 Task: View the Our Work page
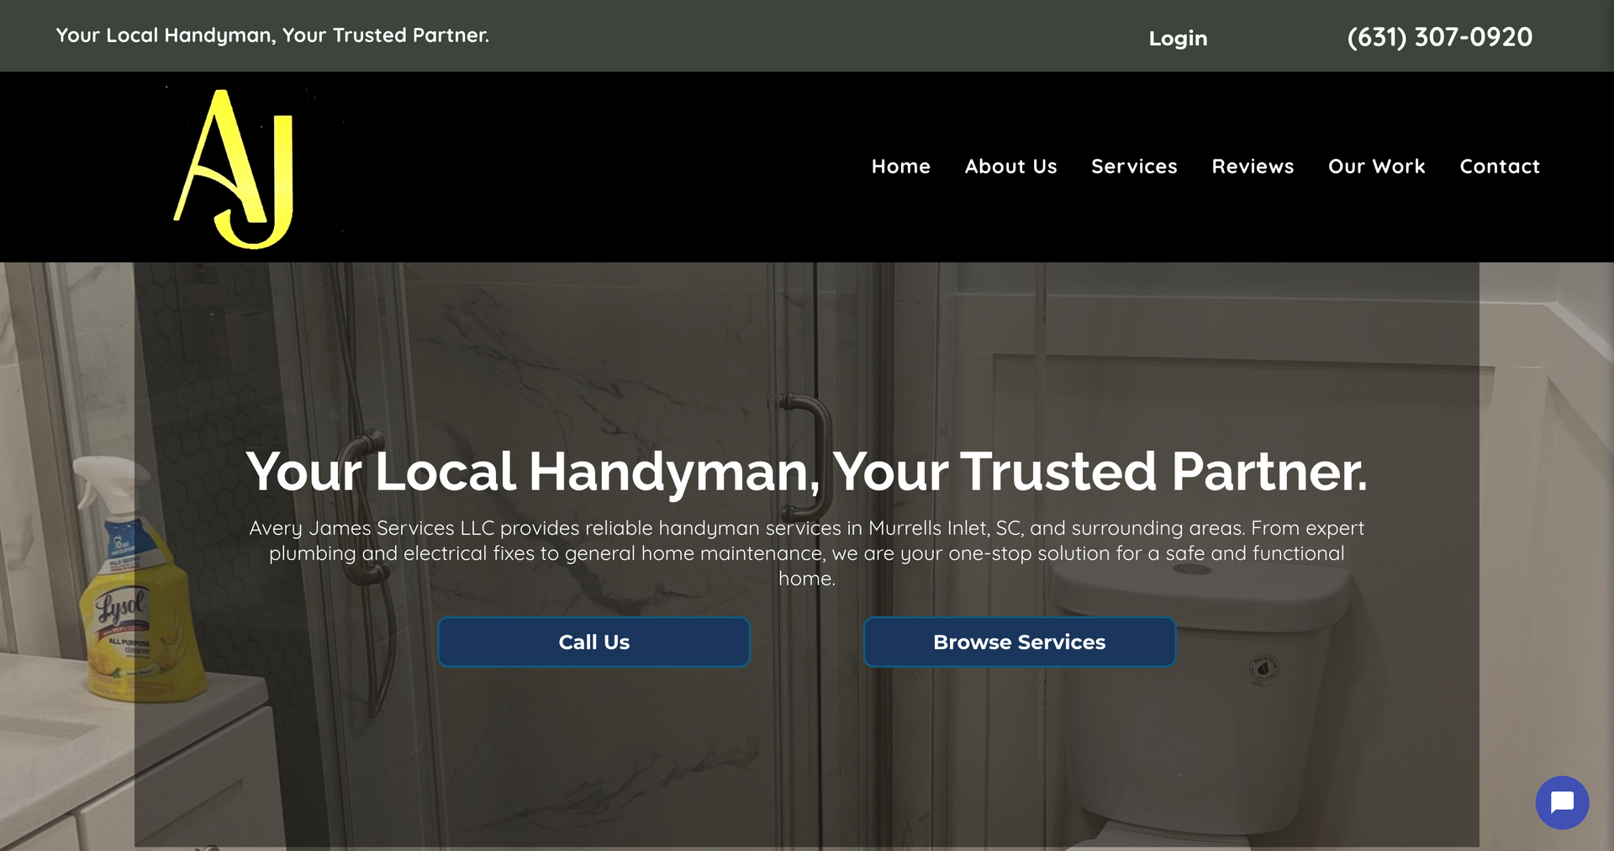1376,166
